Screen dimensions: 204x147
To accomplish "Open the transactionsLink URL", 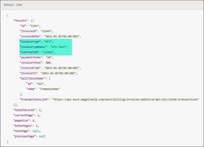I will coord(125,99).
